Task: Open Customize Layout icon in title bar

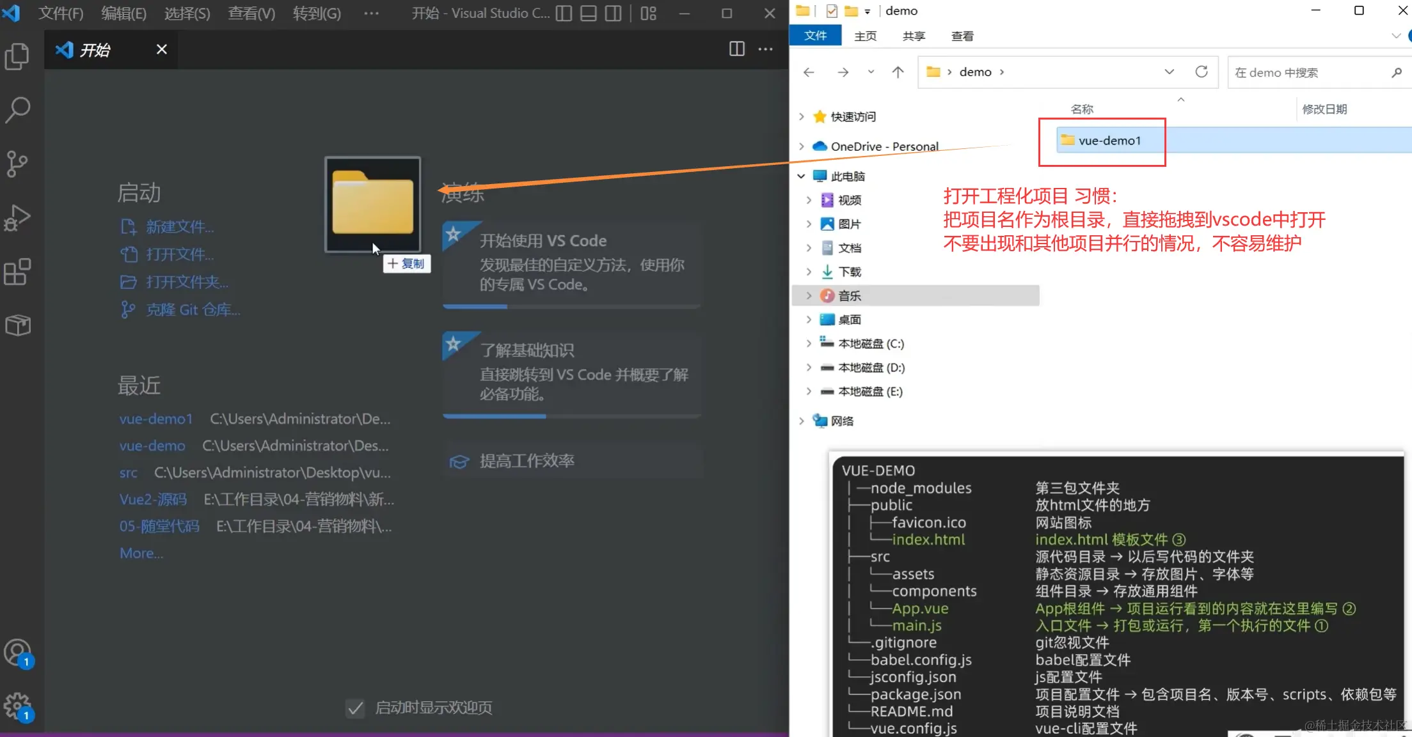Action: (649, 13)
